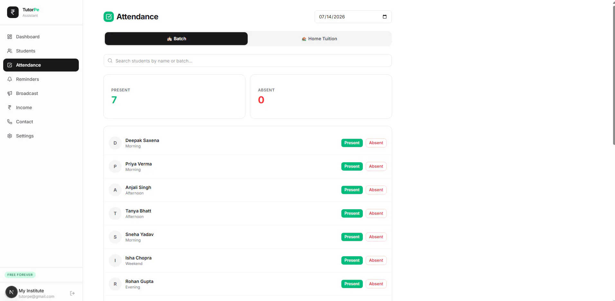Open the Broadcast page
The width and height of the screenshot is (615, 301).
coord(41,93)
